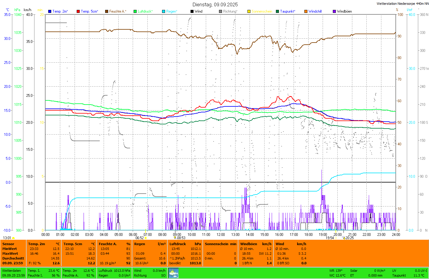Click the cyan Regen legend square
The image size is (429, 279).
[x=164, y=11]
